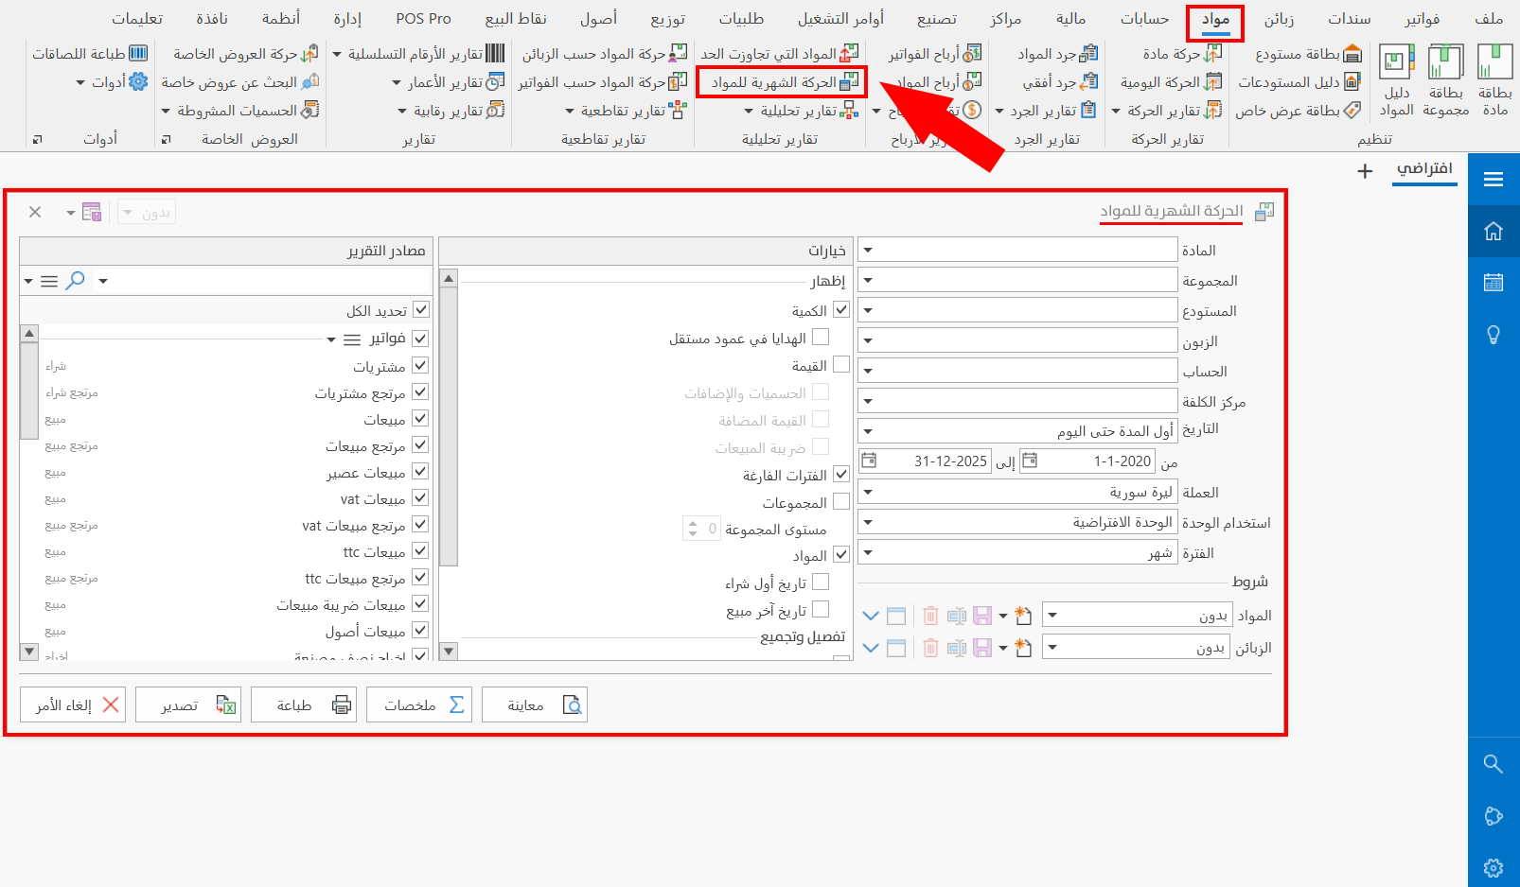
Task: Click the معاينة preview button
Action: click(535, 704)
